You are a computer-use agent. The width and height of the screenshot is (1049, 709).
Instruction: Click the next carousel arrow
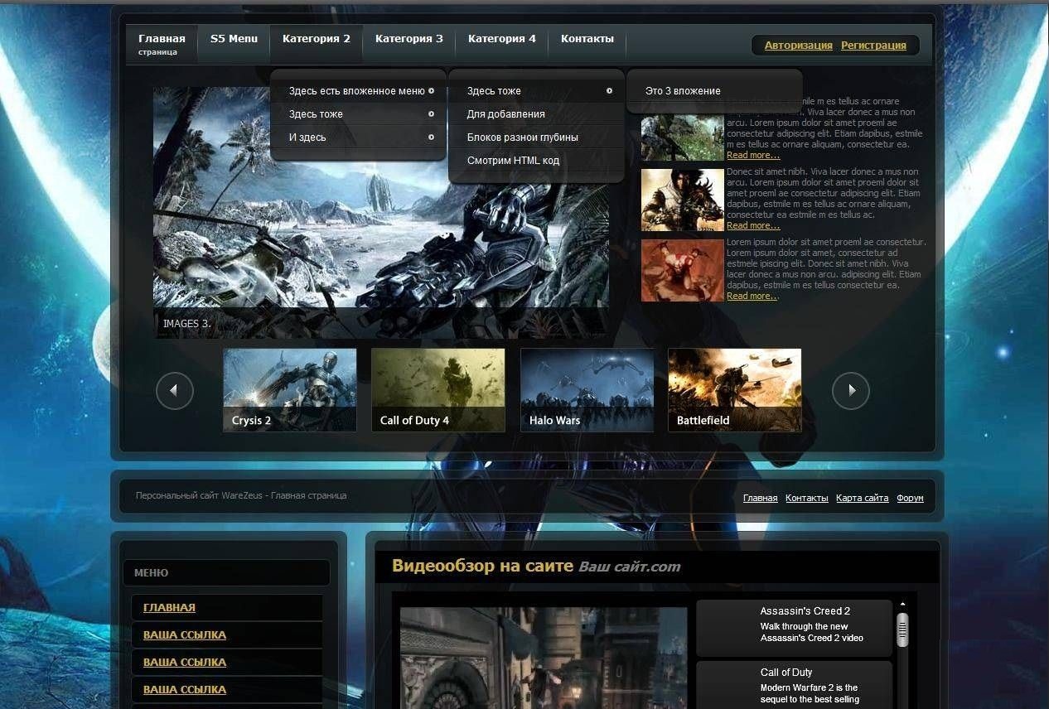point(851,390)
